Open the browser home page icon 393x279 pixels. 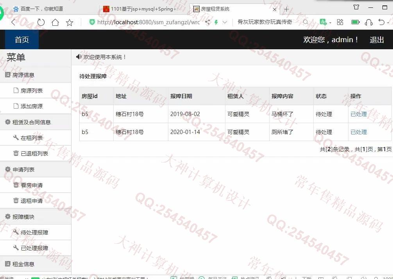point(55,22)
